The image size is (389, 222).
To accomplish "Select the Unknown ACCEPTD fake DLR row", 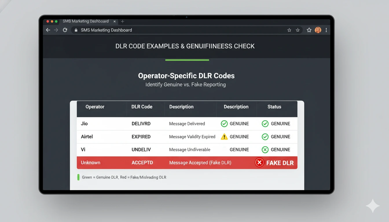I will click(x=187, y=162).
